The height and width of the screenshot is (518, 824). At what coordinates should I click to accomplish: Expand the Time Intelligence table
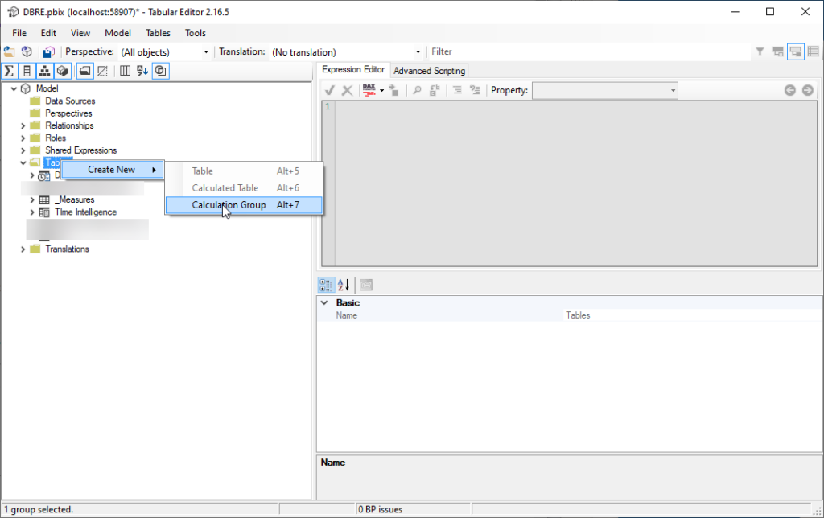pos(32,212)
